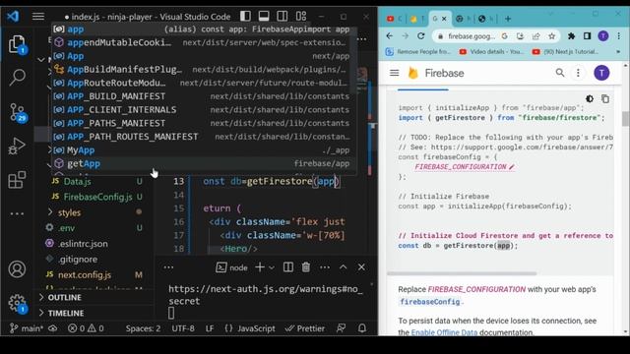Open the .gitignore file

click(x=78, y=260)
